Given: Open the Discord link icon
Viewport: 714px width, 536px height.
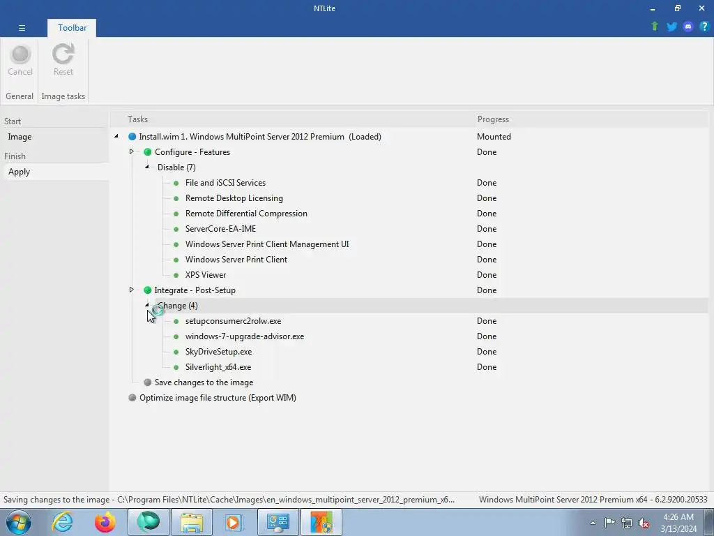Looking at the screenshot, I should (688, 27).
